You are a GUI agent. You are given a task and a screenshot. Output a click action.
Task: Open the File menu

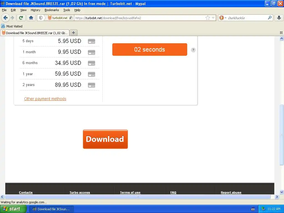[4, 10]
